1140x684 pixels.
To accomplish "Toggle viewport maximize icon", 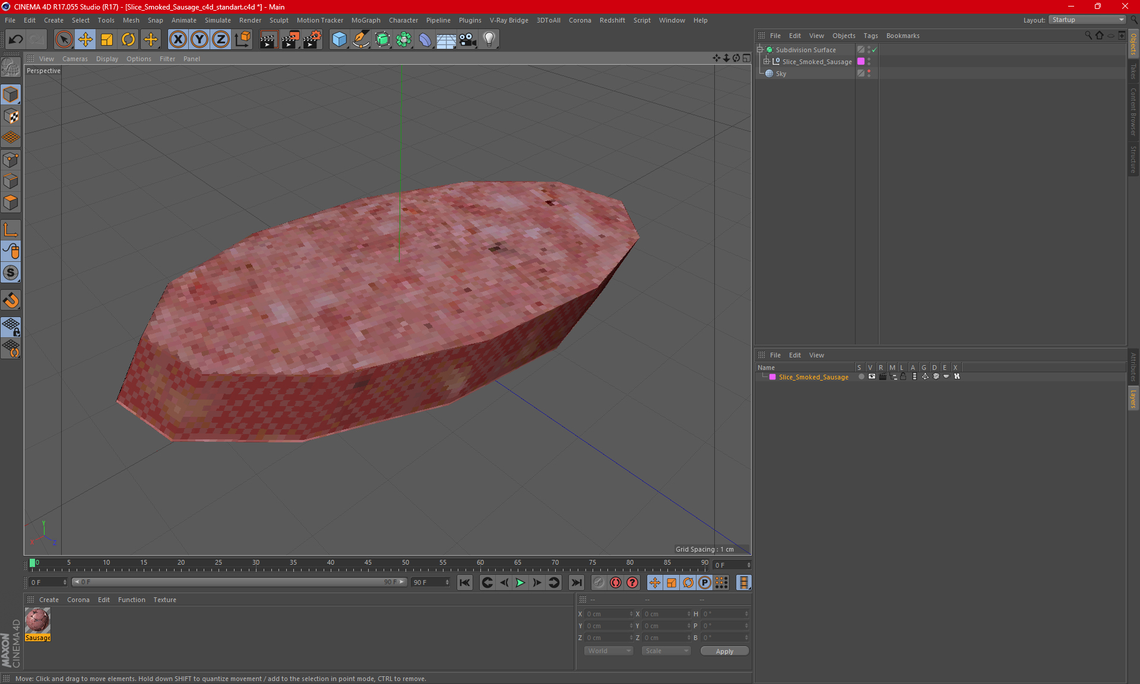I will [x=746, y=58].
